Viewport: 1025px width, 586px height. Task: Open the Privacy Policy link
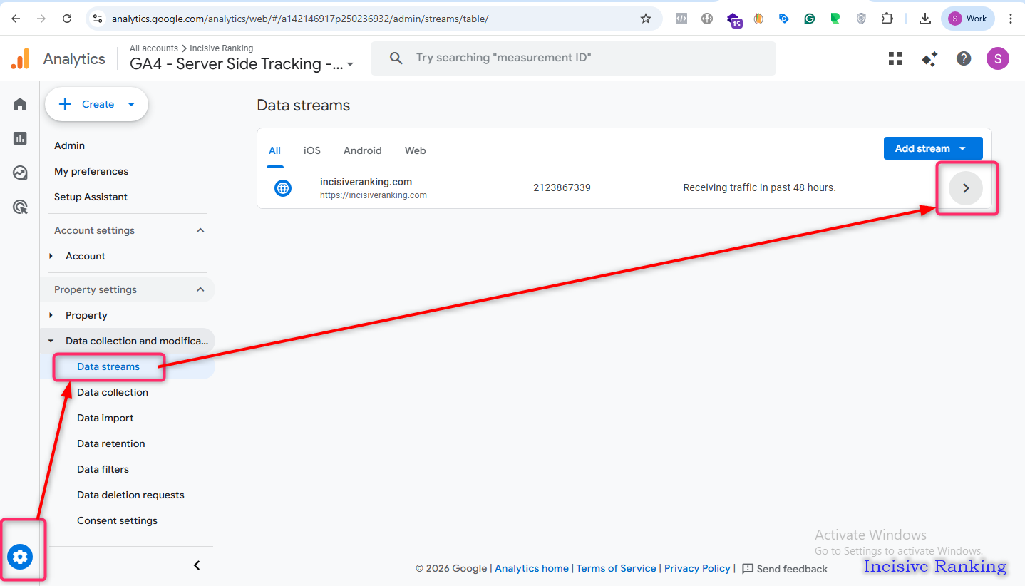697,568
